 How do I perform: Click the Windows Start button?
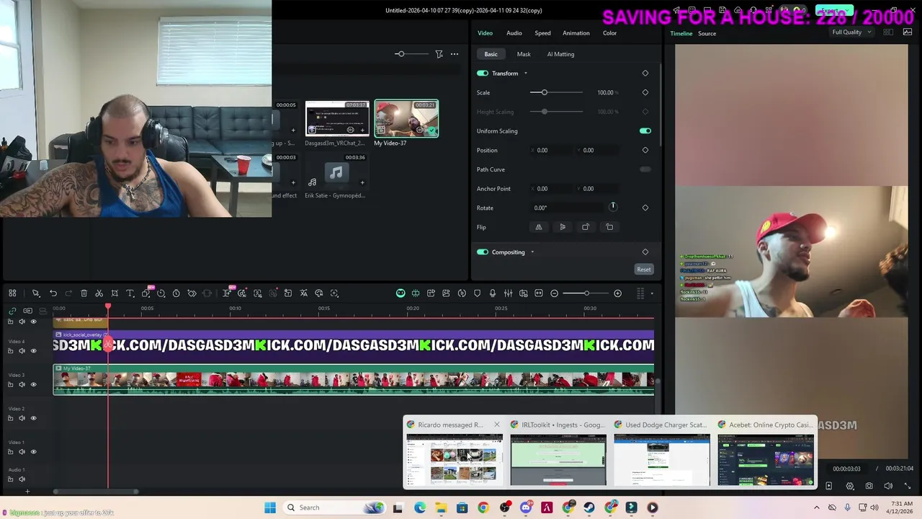(270, 507)
